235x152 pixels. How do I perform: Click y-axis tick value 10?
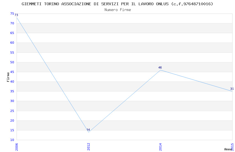pyautogui.click(x=12, y=140)
